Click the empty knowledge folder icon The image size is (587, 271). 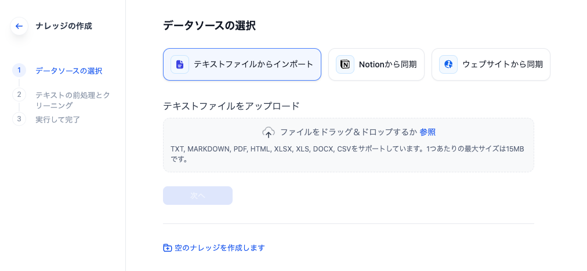[x=168, y=248]
